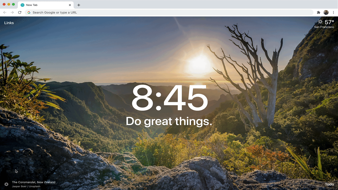The image size is (338, 190).
Task: Click the Do great things mantra text
Action: coord(169,121)
